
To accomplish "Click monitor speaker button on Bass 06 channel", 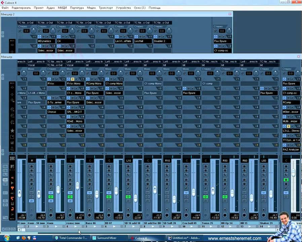I will [x=89, y=210].
